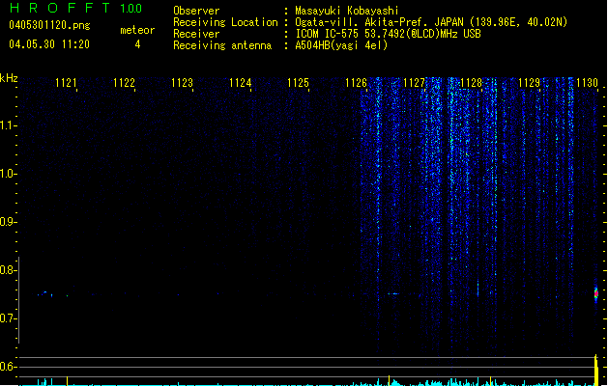Click the 1.1 kHz frequency label

click(x=8, y=125)
